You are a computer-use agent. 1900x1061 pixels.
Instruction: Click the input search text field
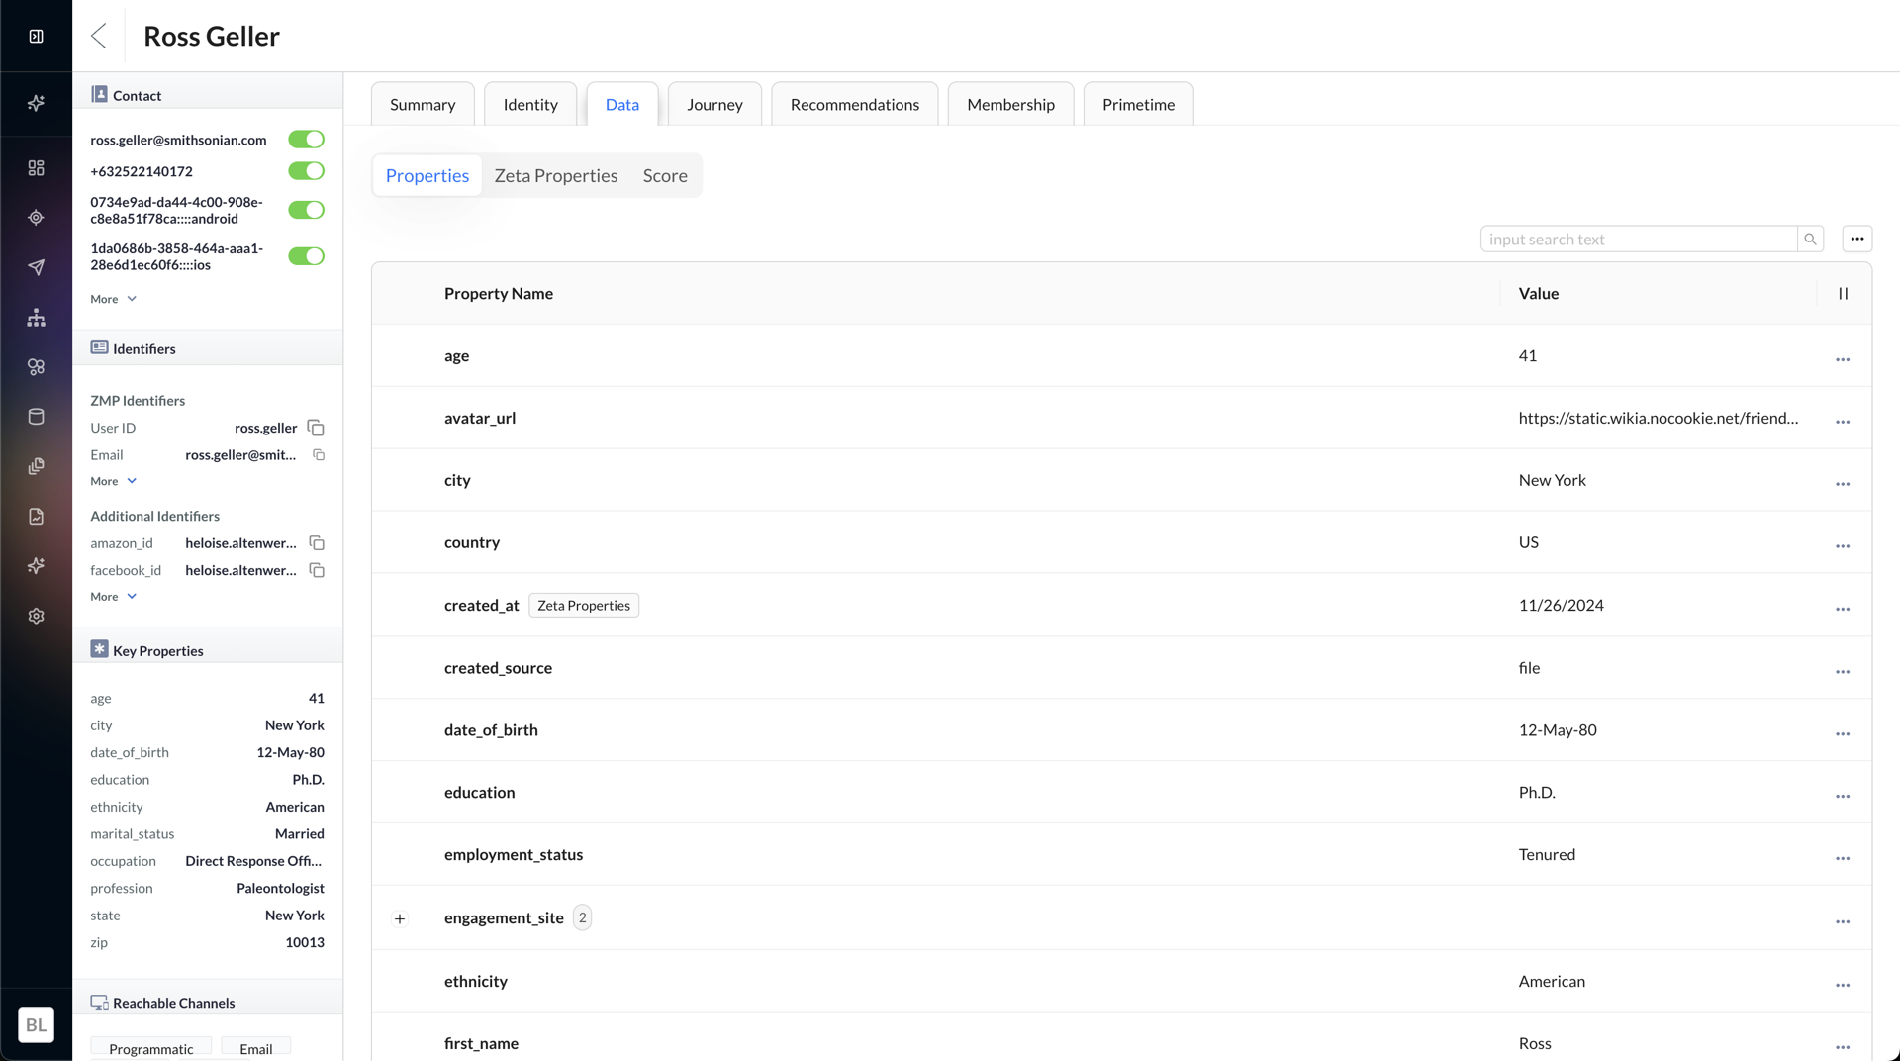pos(1638,239)
